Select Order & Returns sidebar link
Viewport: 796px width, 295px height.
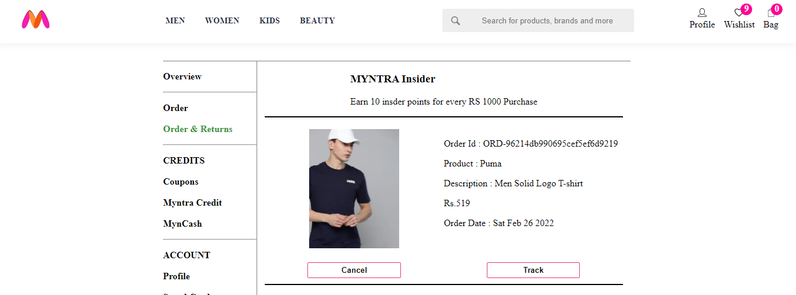[198, 129]
